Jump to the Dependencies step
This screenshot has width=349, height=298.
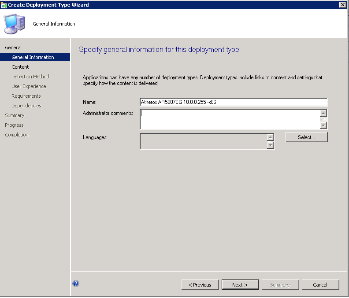pos(26,106)
